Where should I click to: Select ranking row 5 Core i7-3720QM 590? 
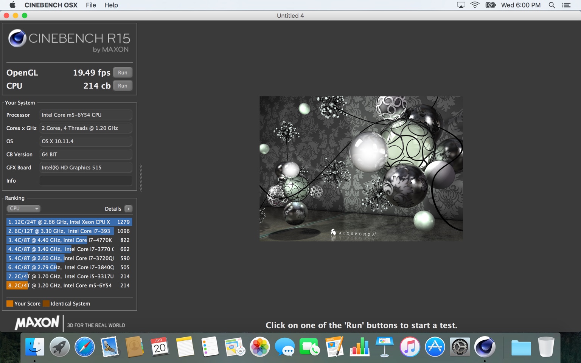tap(69, 258)
